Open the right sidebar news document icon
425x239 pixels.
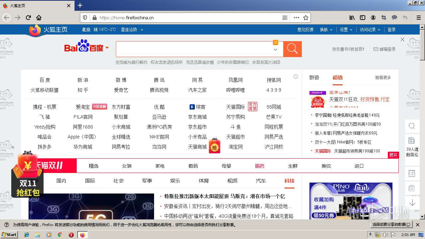point(412,140)
